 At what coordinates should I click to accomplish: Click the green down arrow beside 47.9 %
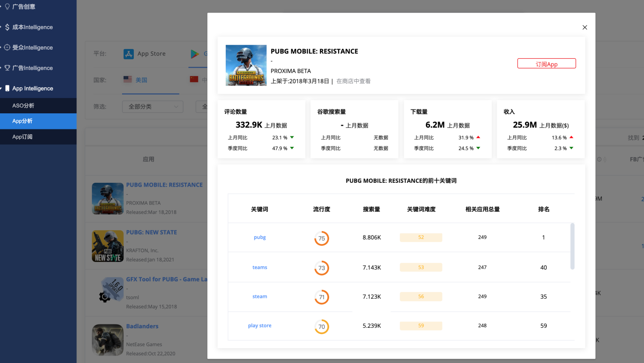coord(292,148)
